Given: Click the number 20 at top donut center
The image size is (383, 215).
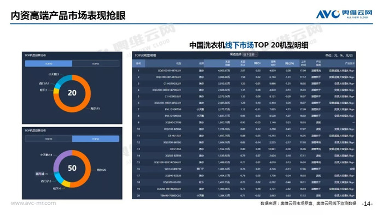Looking at the screenshot, I should coord(72,93).
